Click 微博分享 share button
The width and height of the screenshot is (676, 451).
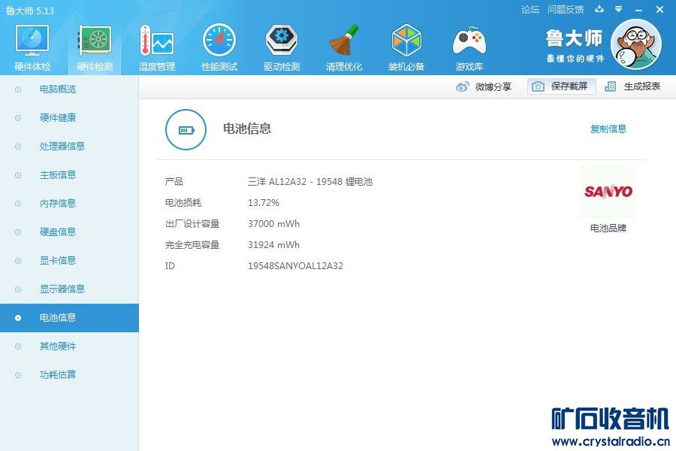point(483,86)
